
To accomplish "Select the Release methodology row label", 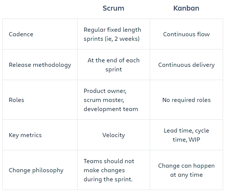I will [x=40, y=65].
